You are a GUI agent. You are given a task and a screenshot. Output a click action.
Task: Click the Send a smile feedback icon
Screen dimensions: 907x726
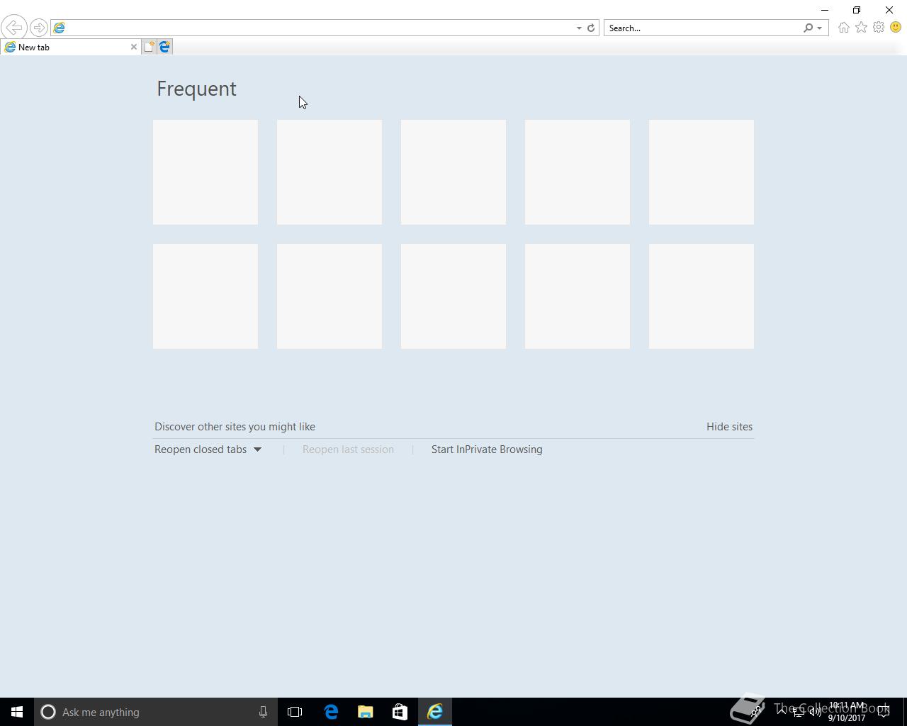896,28
